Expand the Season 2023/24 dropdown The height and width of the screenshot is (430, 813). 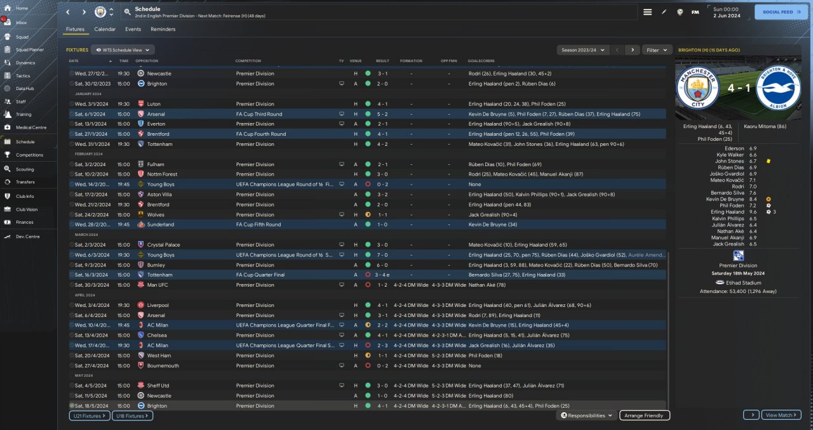click(582, 49)
